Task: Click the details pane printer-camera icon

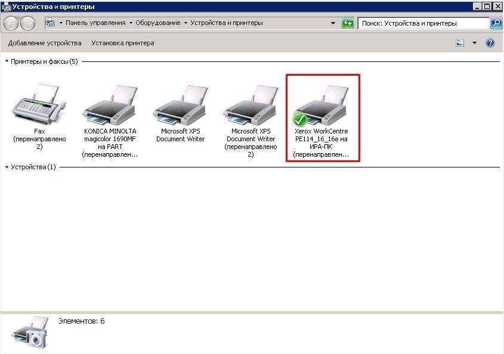Action: point(30,333)
